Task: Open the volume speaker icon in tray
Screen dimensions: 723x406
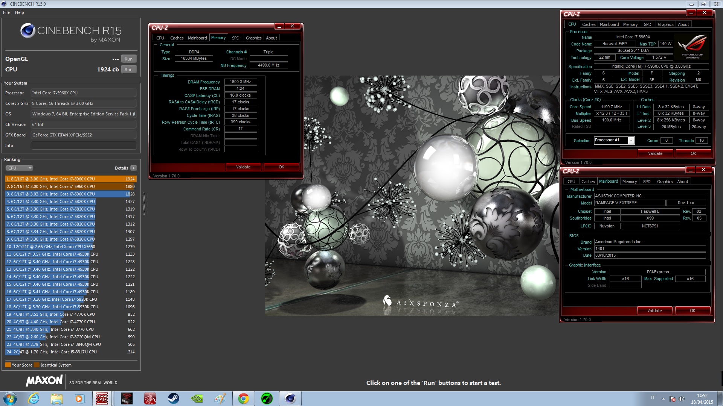Action: coord(681,399)
